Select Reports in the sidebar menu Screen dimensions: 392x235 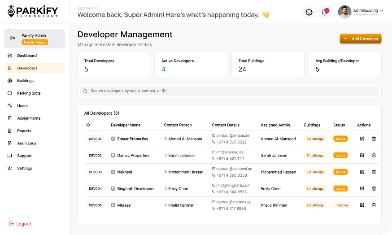24,131
